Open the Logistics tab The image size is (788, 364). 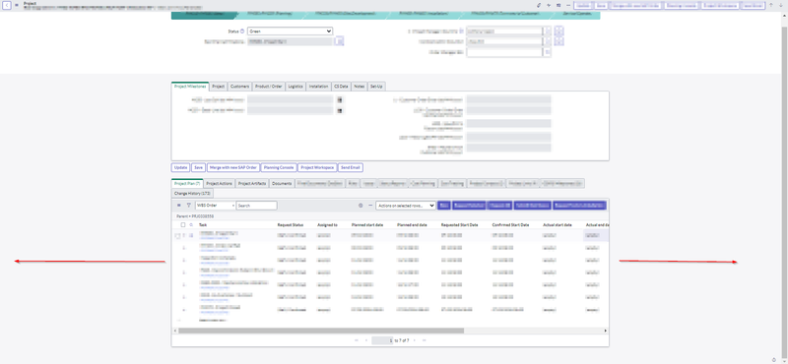[x=295, y=87]
